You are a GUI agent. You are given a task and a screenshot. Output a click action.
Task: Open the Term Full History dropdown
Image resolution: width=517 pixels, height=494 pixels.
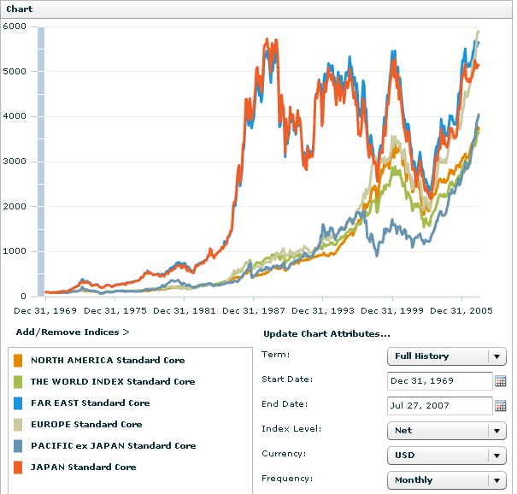pyautogui.click(x=446, y=356)
